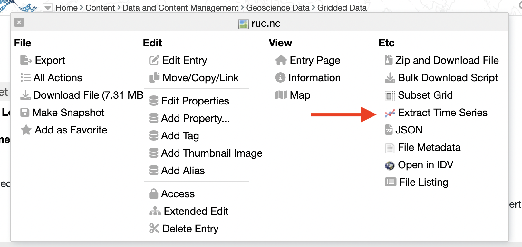The image size is (522, 247).
Task: Open Bulk Download Script
Action: tap(448, 78)
